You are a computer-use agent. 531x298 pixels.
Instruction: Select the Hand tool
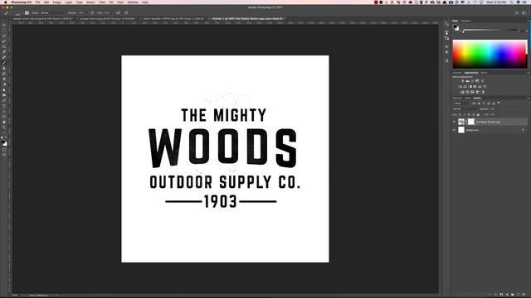tap(4, 123)
